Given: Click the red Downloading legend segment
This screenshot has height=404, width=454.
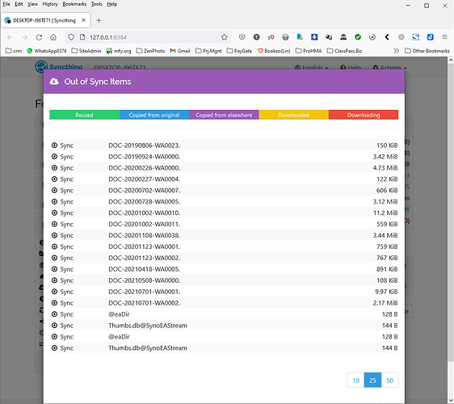Looking at the screenshot, I should click(x=364, y=115).
